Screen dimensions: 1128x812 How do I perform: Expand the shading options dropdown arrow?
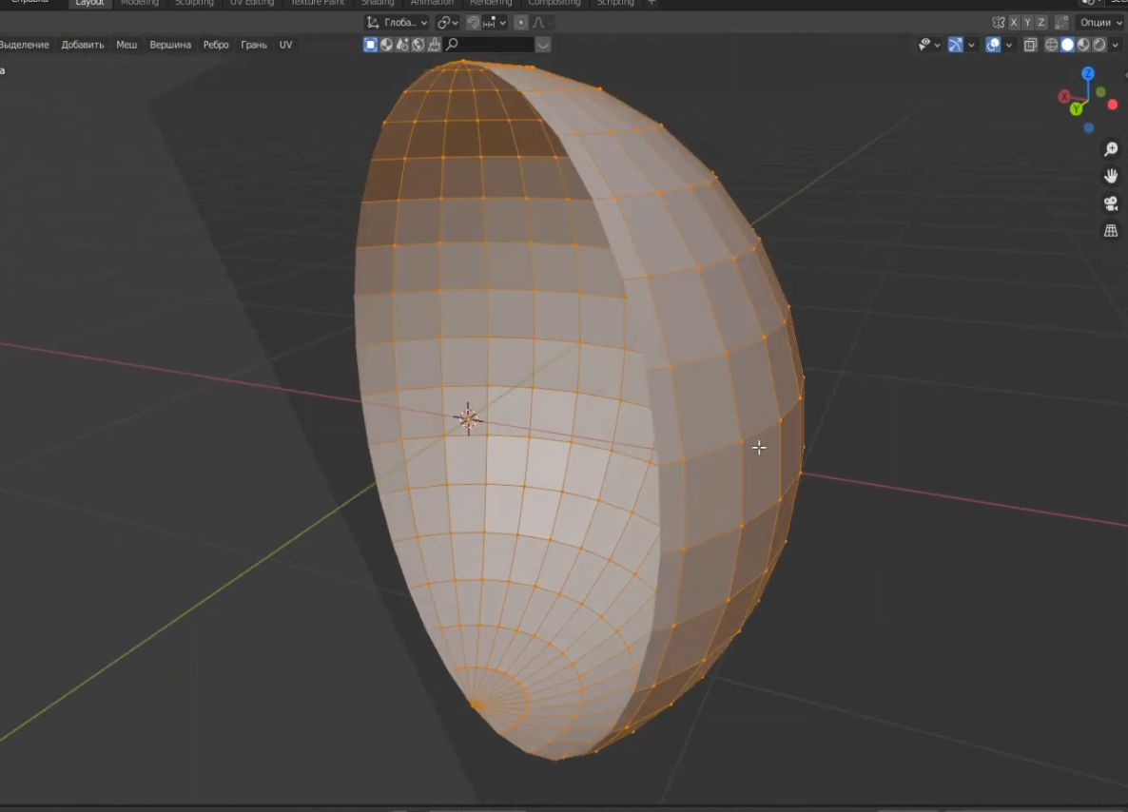[1116, 44]
